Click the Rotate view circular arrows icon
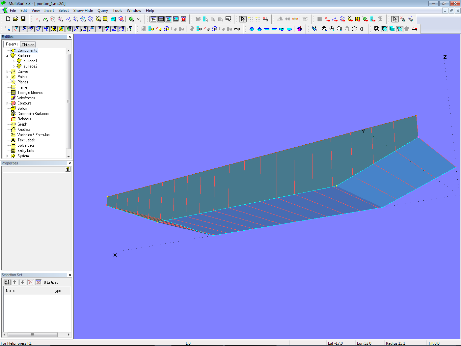This screenshot has height=346, width=461. 354,29
